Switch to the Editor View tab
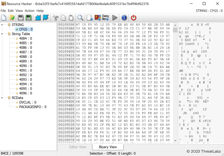Image resolution: width=224 pixels, height=156 pixels. (78, 147)
